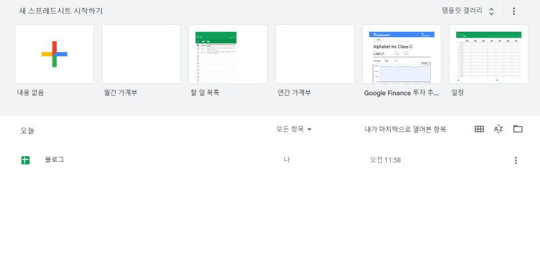540x258 pixels.
Task: Open the 일정 template thumbnail
Action: (488, 54)
